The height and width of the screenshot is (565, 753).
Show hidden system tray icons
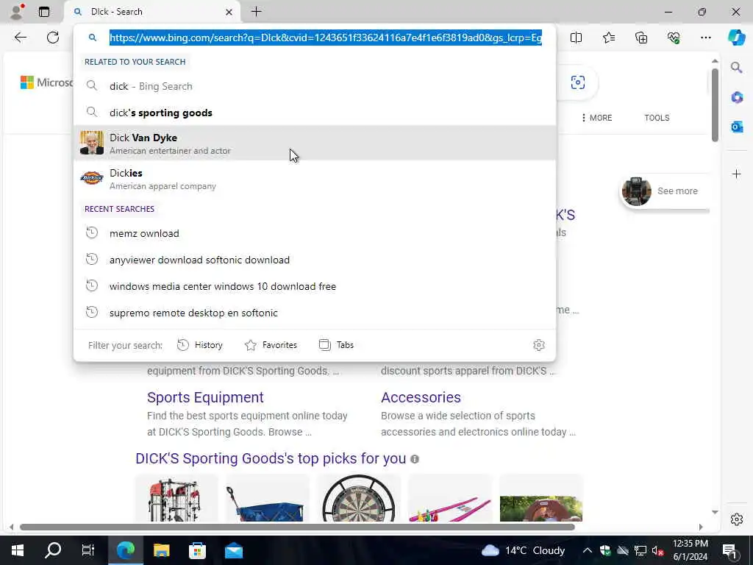point(588,550)
